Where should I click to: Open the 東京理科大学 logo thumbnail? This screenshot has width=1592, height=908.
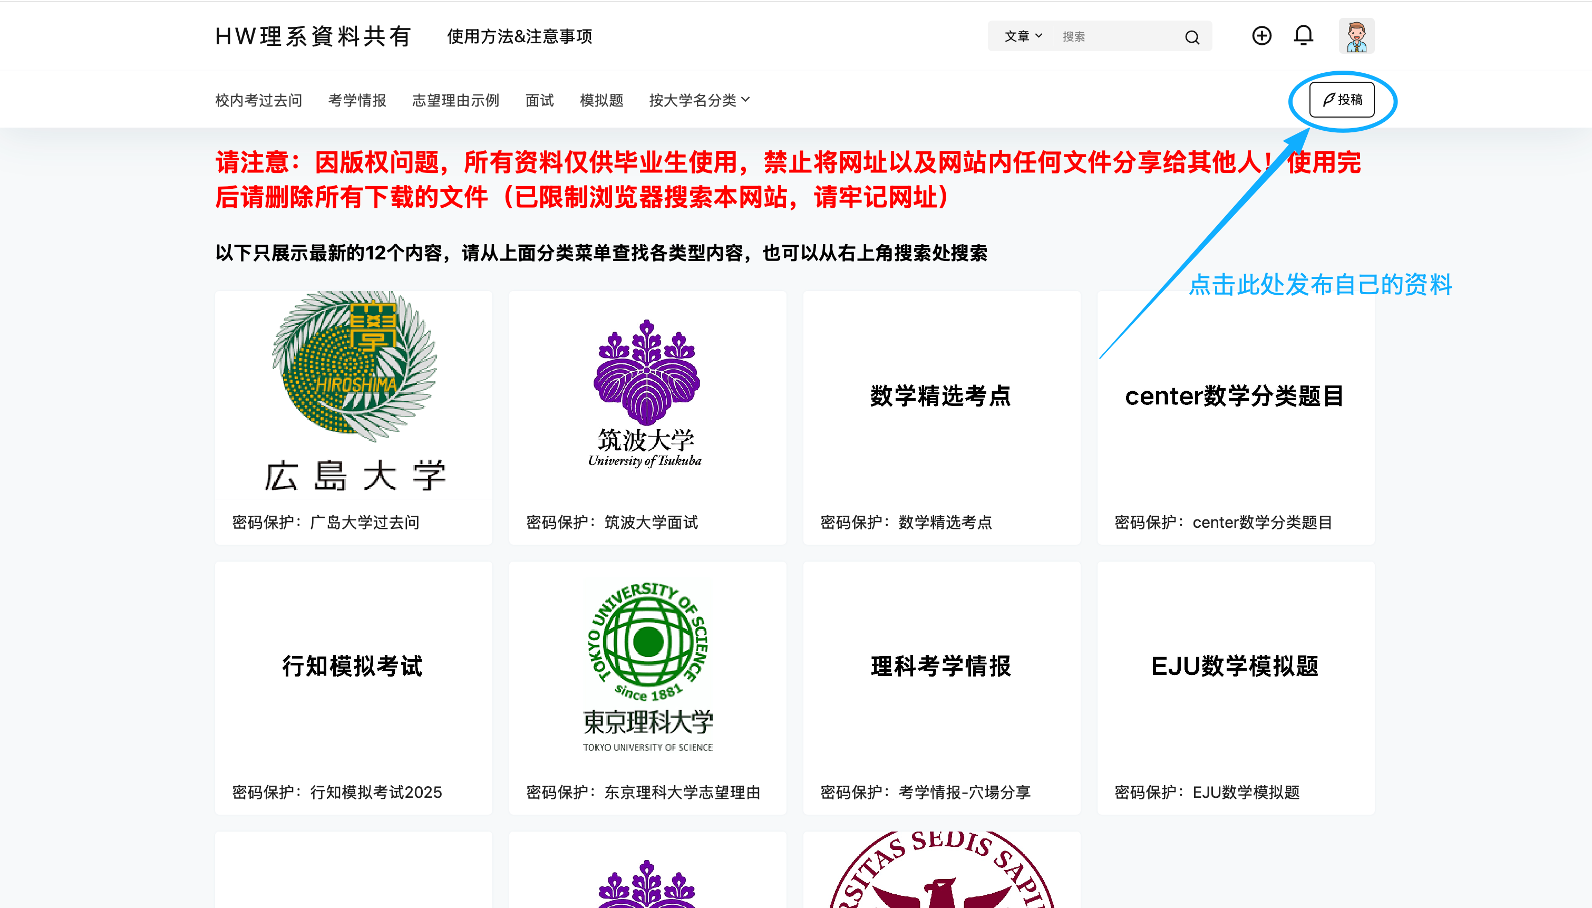coord(647,665)
